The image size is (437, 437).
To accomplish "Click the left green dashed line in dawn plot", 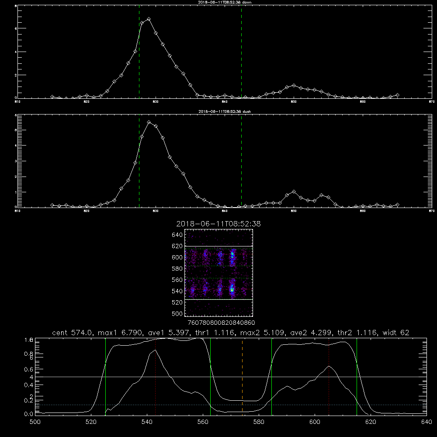I will (139, 52).
